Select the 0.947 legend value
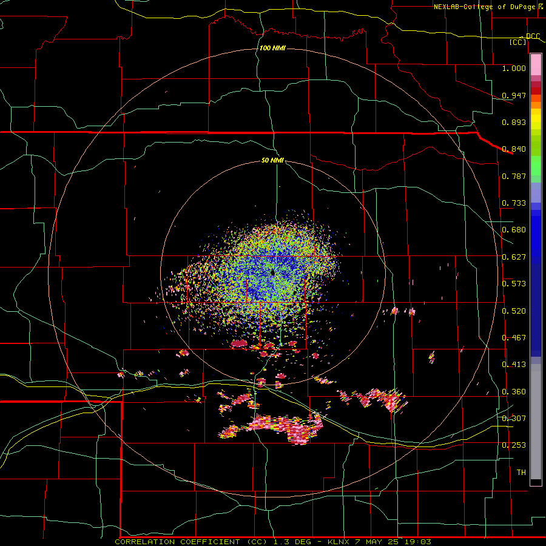The width and height of the screenshot is (546, 546). (514, 95)
